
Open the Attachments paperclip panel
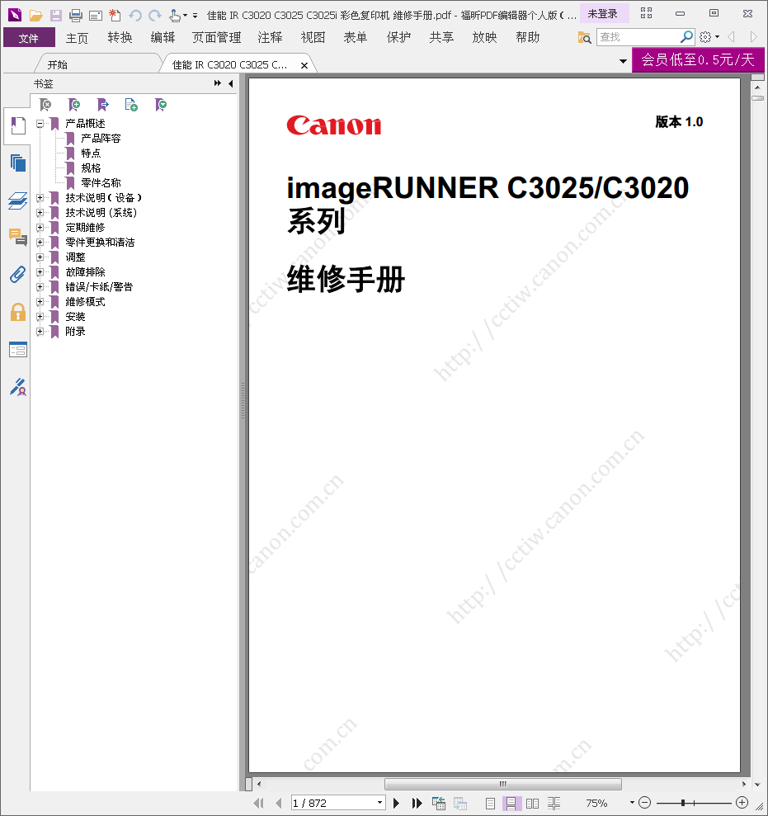pyautogui.click(x=17, y=274)
